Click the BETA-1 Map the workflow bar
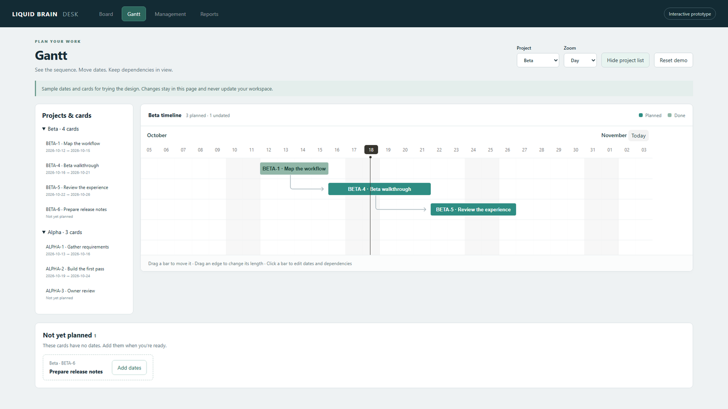This screenshot has width=728, height=409. [294, 169]
